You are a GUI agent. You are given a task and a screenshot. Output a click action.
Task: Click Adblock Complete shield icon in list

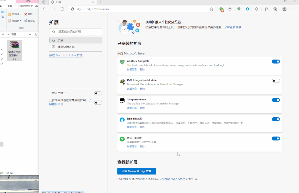coord(122,62)
